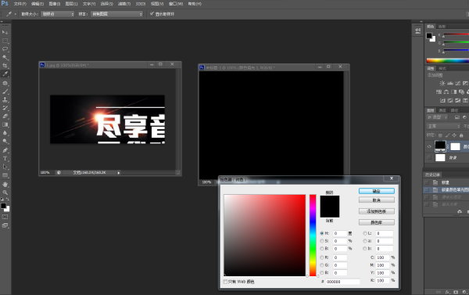The image size is (469, 295).
Task: Click the spectrum ramp in the Color panel
Action: click(x=447, y=60)
